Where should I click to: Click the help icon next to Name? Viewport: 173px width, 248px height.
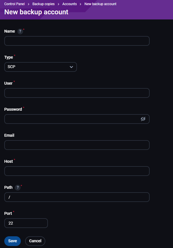click(20, 31)
